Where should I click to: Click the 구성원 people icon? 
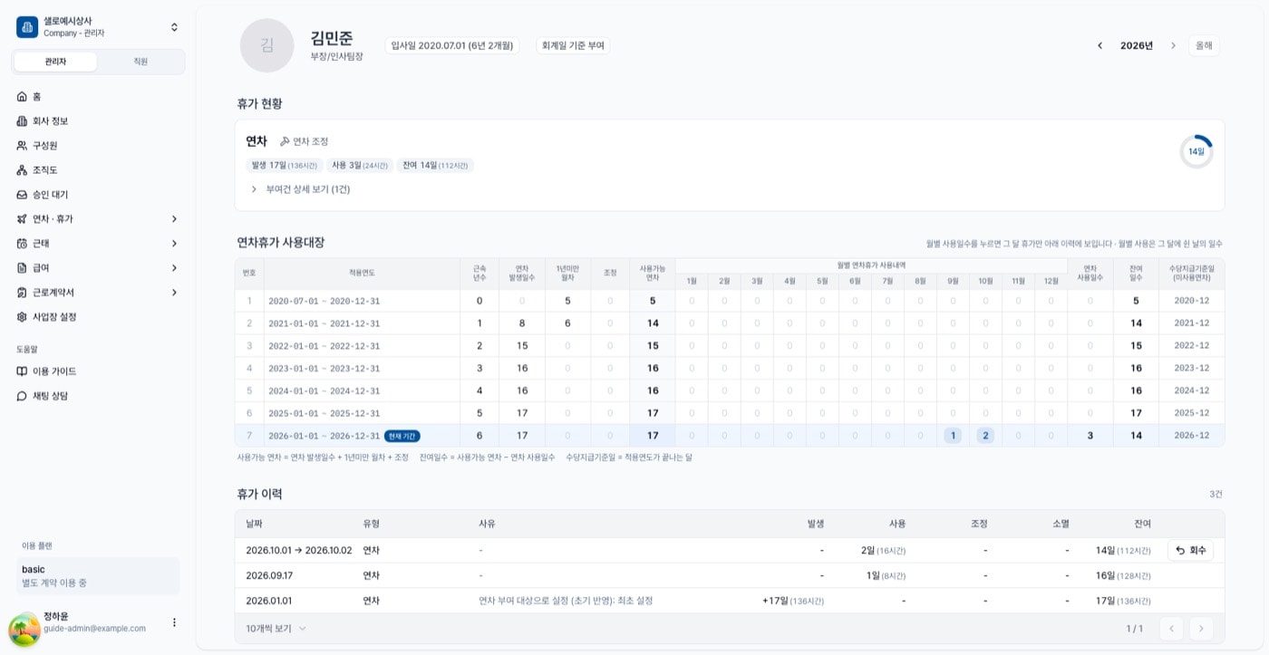23,145
